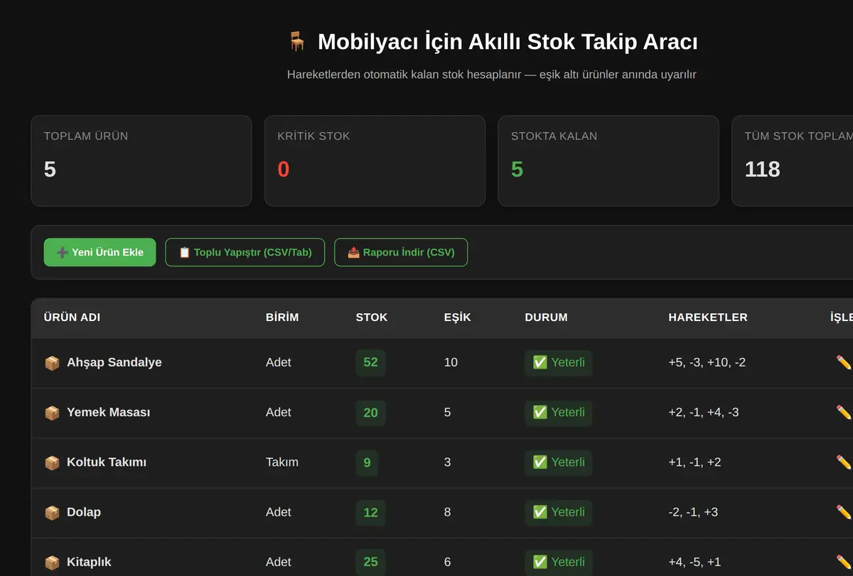Click the box icon beside Dolap
The image size is (853, 576).
coord(52,512)
